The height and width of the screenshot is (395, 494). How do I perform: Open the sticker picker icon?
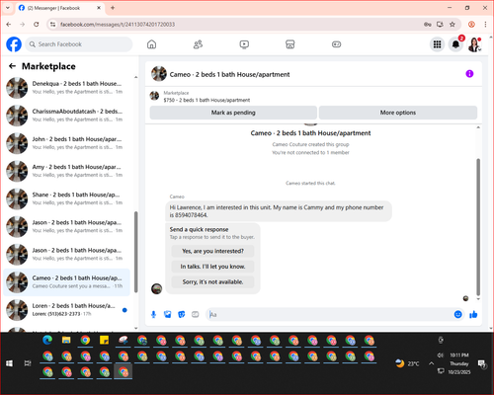[182, 314]
